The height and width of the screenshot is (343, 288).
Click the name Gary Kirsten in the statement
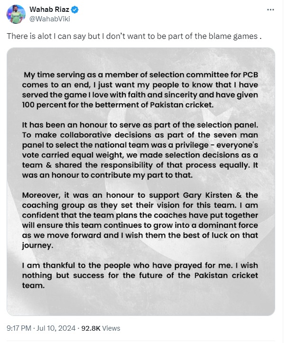coord(207,195)
